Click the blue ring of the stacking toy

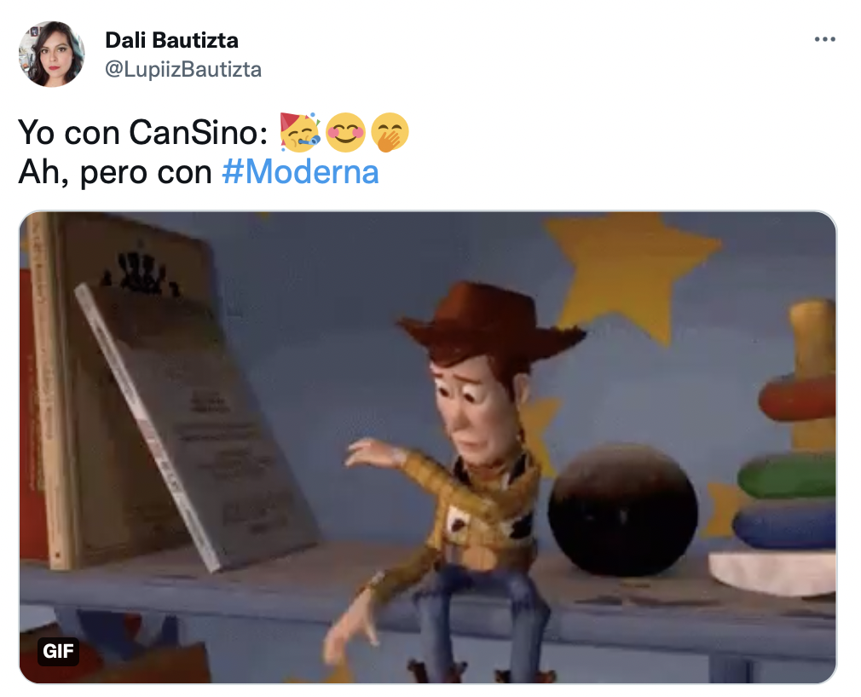click(785, 527)
